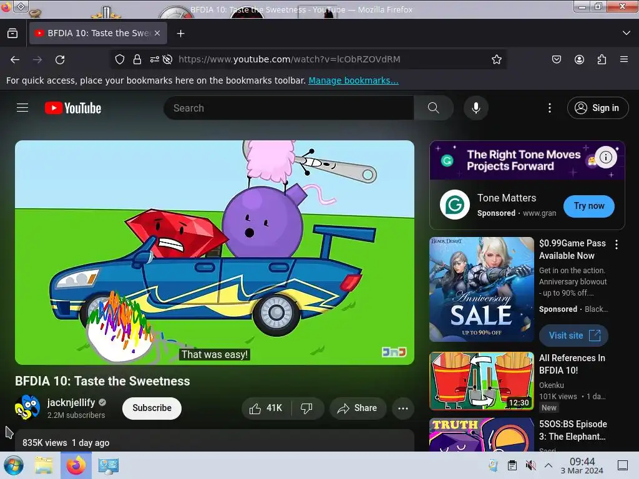
Task: Focus the YouTube Search field
Action: click(x=288, y=108)
